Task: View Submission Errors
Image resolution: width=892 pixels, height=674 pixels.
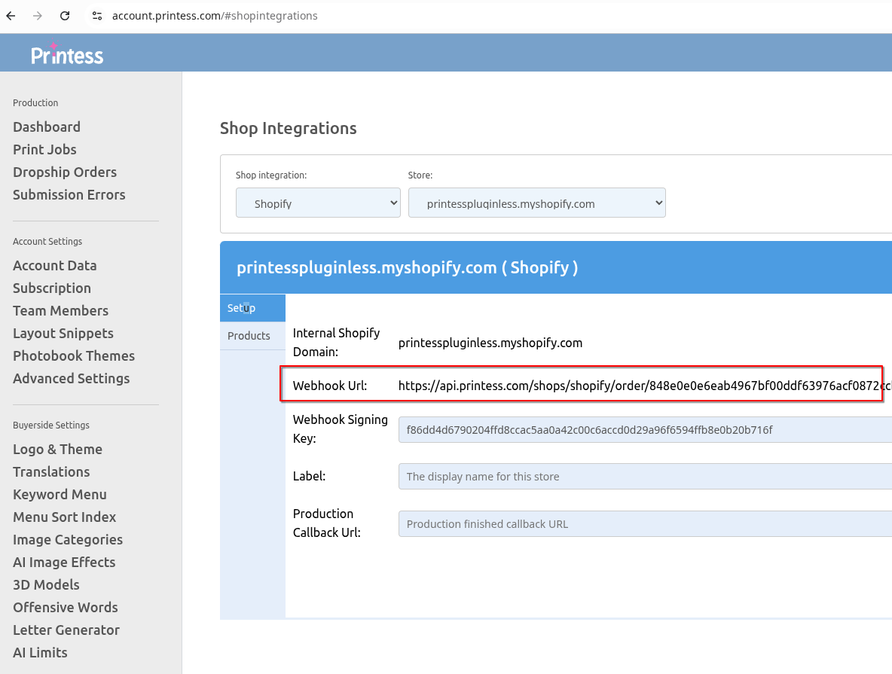Action: click(69, 194)
